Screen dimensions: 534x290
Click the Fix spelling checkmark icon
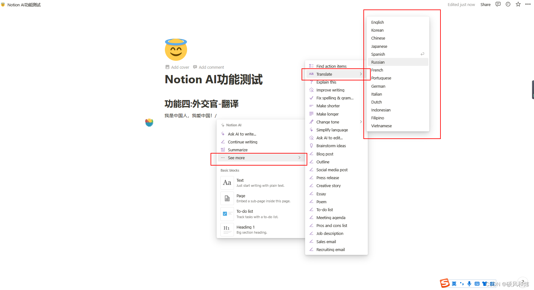311,98
